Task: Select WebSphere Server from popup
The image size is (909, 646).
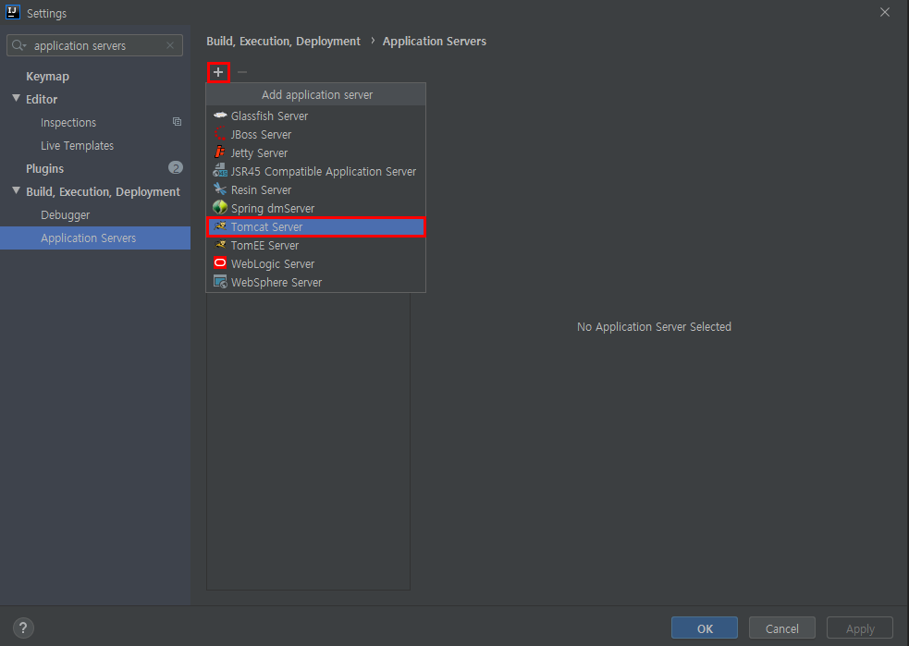Action: point(316,282)
